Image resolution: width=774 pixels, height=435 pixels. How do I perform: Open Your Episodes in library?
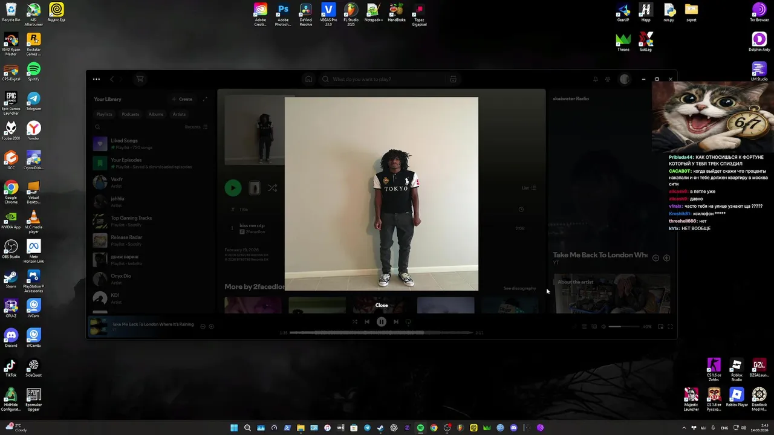point(151,163)
